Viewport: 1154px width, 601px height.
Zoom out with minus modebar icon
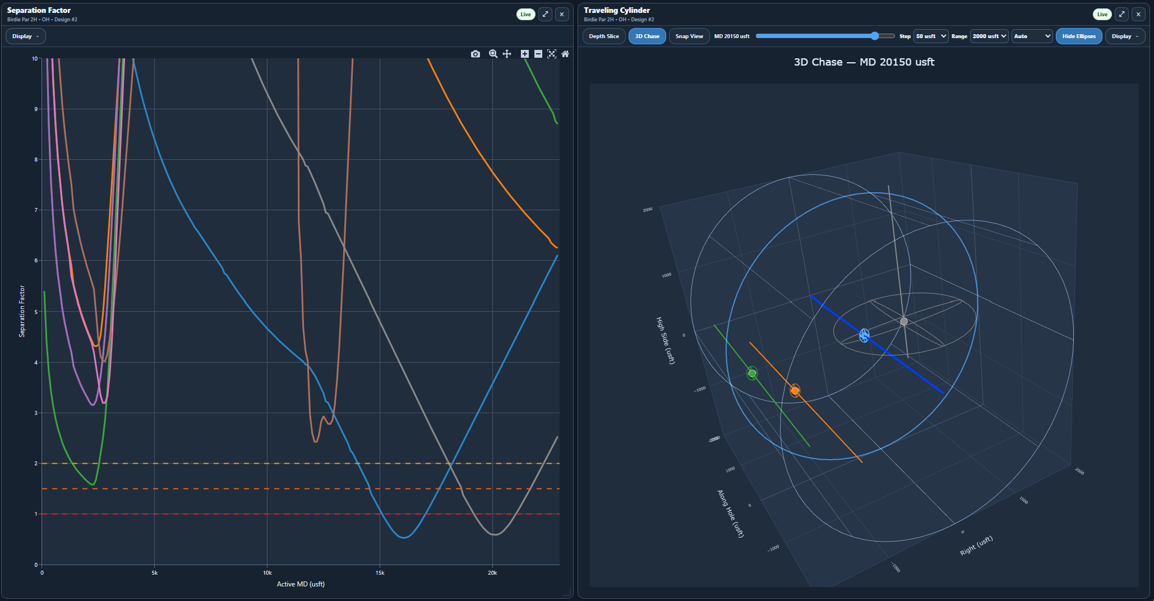tap(538, 54)
